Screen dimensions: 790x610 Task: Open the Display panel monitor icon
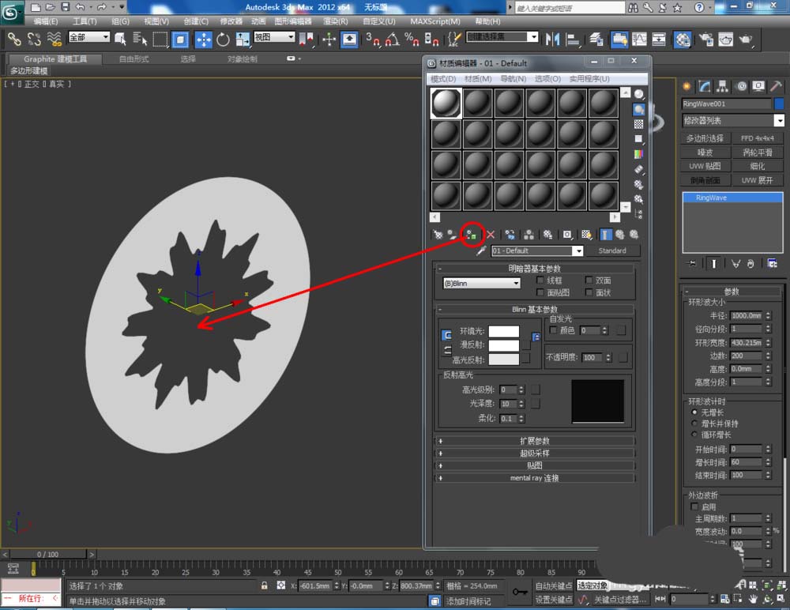click(x=758, y=86)
